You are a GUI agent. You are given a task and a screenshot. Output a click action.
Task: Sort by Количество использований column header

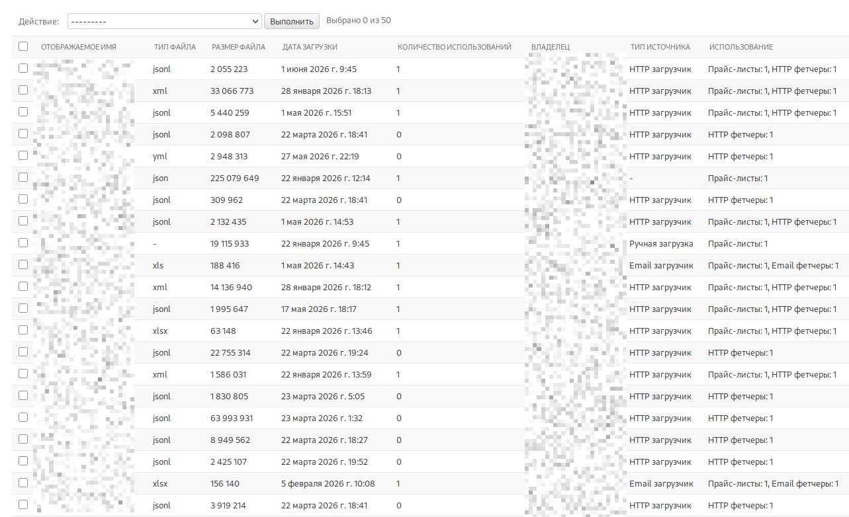tap(455, 47)
